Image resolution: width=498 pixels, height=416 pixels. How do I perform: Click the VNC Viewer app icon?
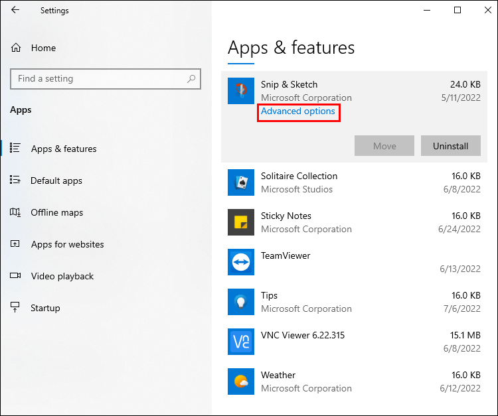[241, 342]
